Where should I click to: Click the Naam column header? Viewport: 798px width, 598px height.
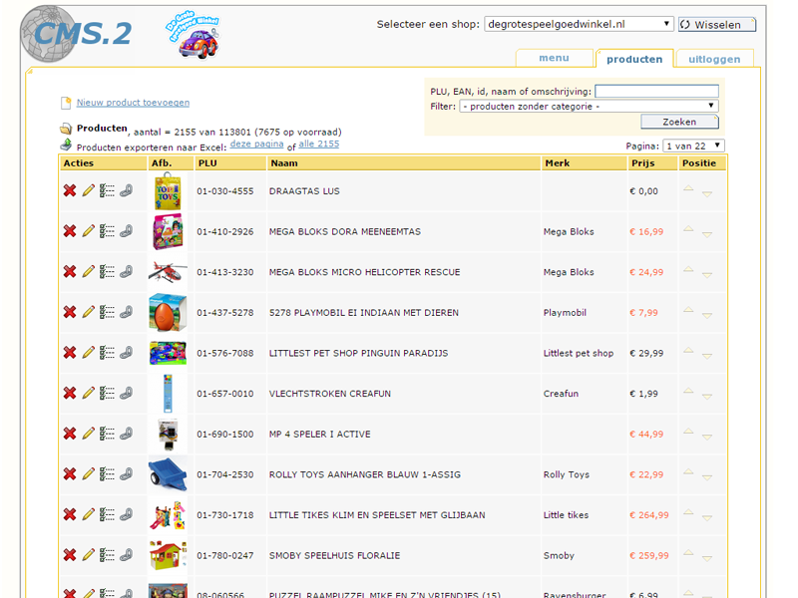click(403, 163)
